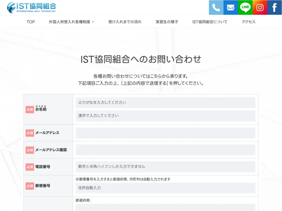The width and height of the screenshot is (282, 211).
Task: Click the 郵便番号 field label
Action: coord(43,186)
